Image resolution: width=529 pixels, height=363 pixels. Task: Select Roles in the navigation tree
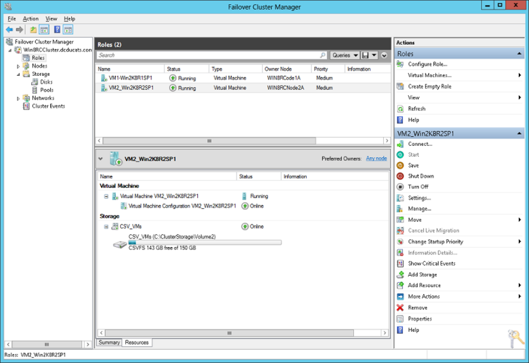pyautogui.click(x=38, y=58)
